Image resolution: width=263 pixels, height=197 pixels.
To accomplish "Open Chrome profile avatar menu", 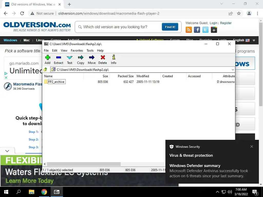I will [x=249, y=13].
